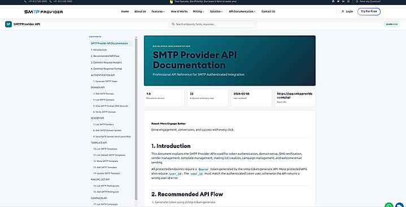Click the AUTHENTICATION API section heading
The image size is (406, 207).
(103, 75)
